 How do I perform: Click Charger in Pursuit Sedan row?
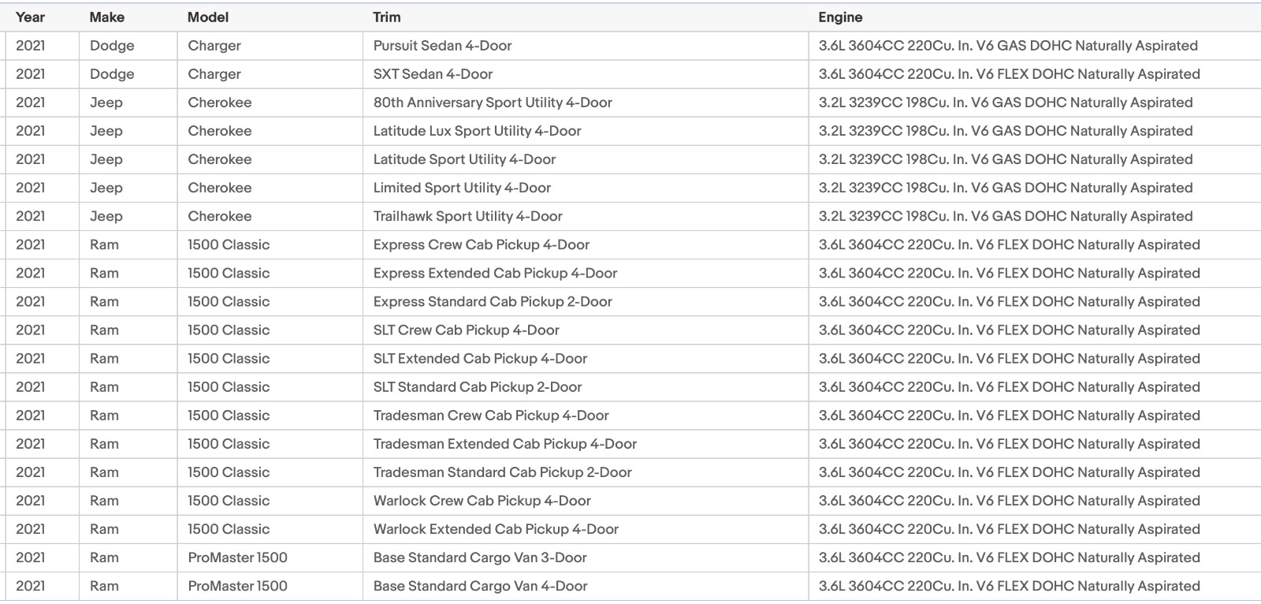click(x=214, y=46)
